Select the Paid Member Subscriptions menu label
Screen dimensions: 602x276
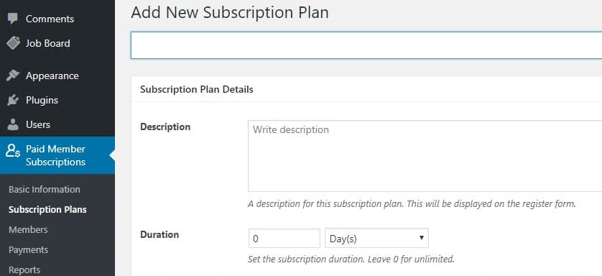tap(55, 155)
